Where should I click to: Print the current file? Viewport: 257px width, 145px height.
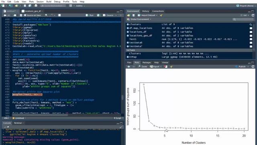tap(36, 6)
